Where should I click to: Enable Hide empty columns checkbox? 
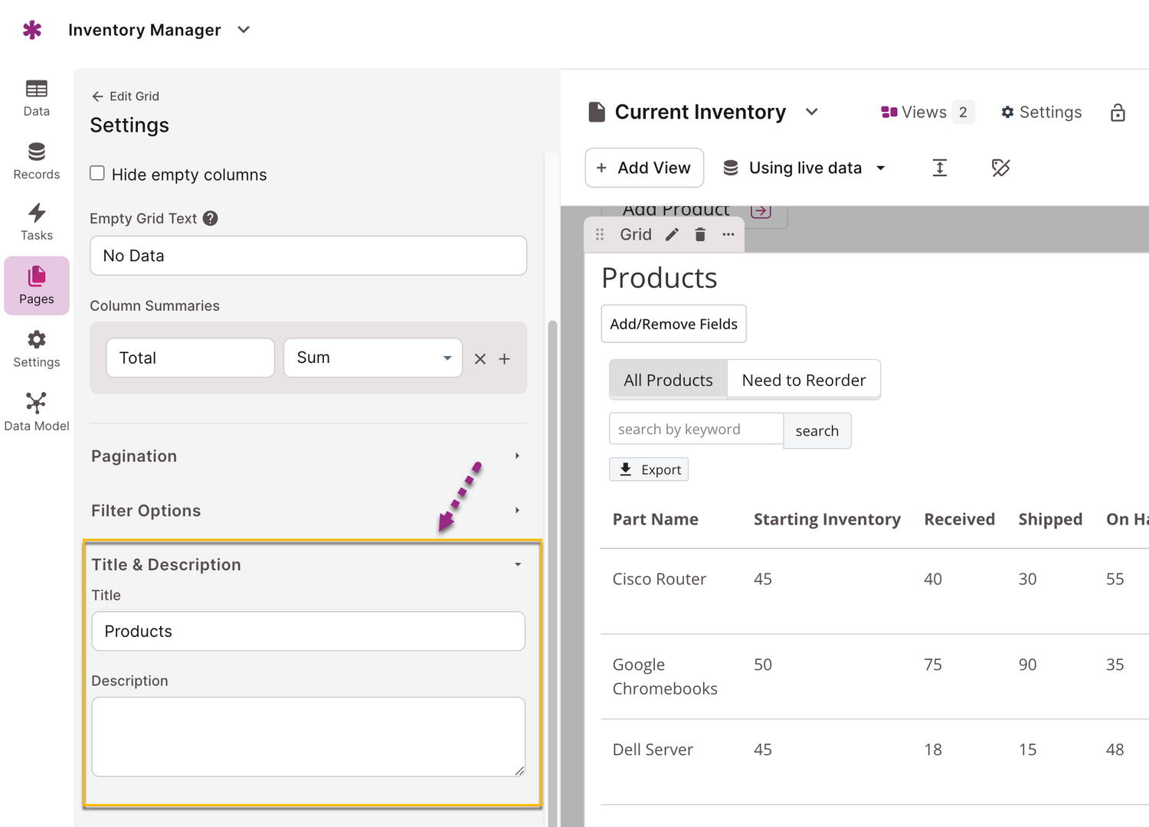pos(97,174)
